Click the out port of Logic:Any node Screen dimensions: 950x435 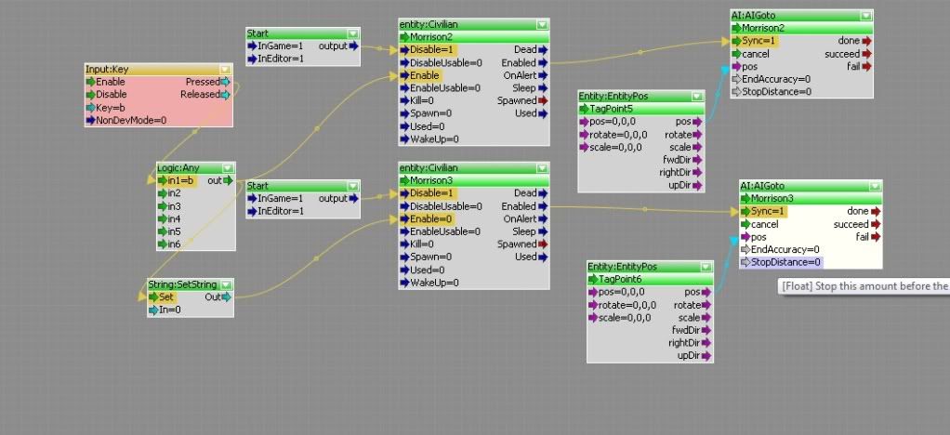[x=229, y=180]
